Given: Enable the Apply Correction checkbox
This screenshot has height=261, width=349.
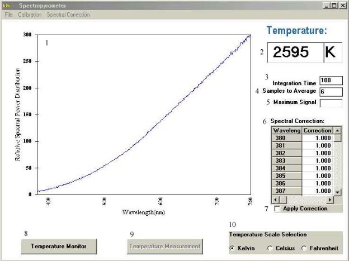Looking at the screenshot, I should (x=278, y=209).
